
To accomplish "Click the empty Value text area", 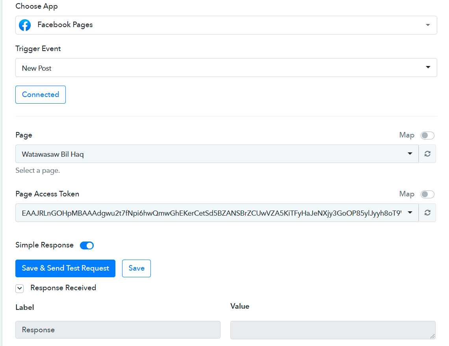I will pos(333,330).
